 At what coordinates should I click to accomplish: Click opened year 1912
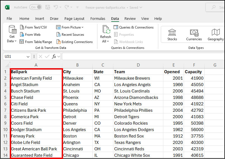coord(173,136)
